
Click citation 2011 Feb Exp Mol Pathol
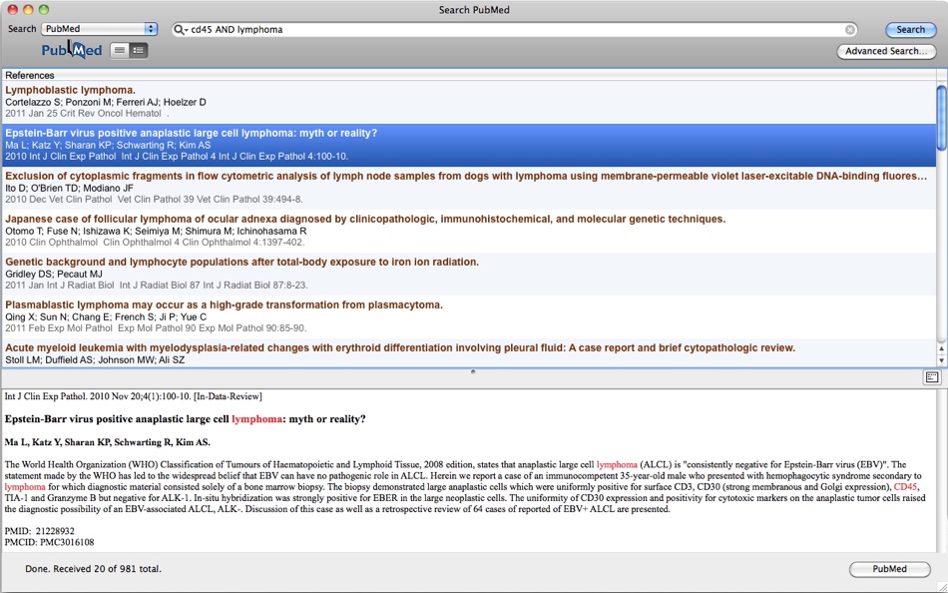pos(156,328)
